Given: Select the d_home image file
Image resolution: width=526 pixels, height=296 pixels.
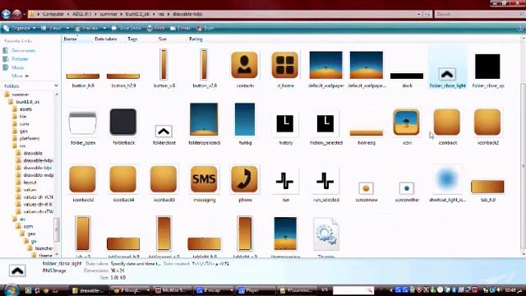Looking at the screenshot, I should pos(285,69).
